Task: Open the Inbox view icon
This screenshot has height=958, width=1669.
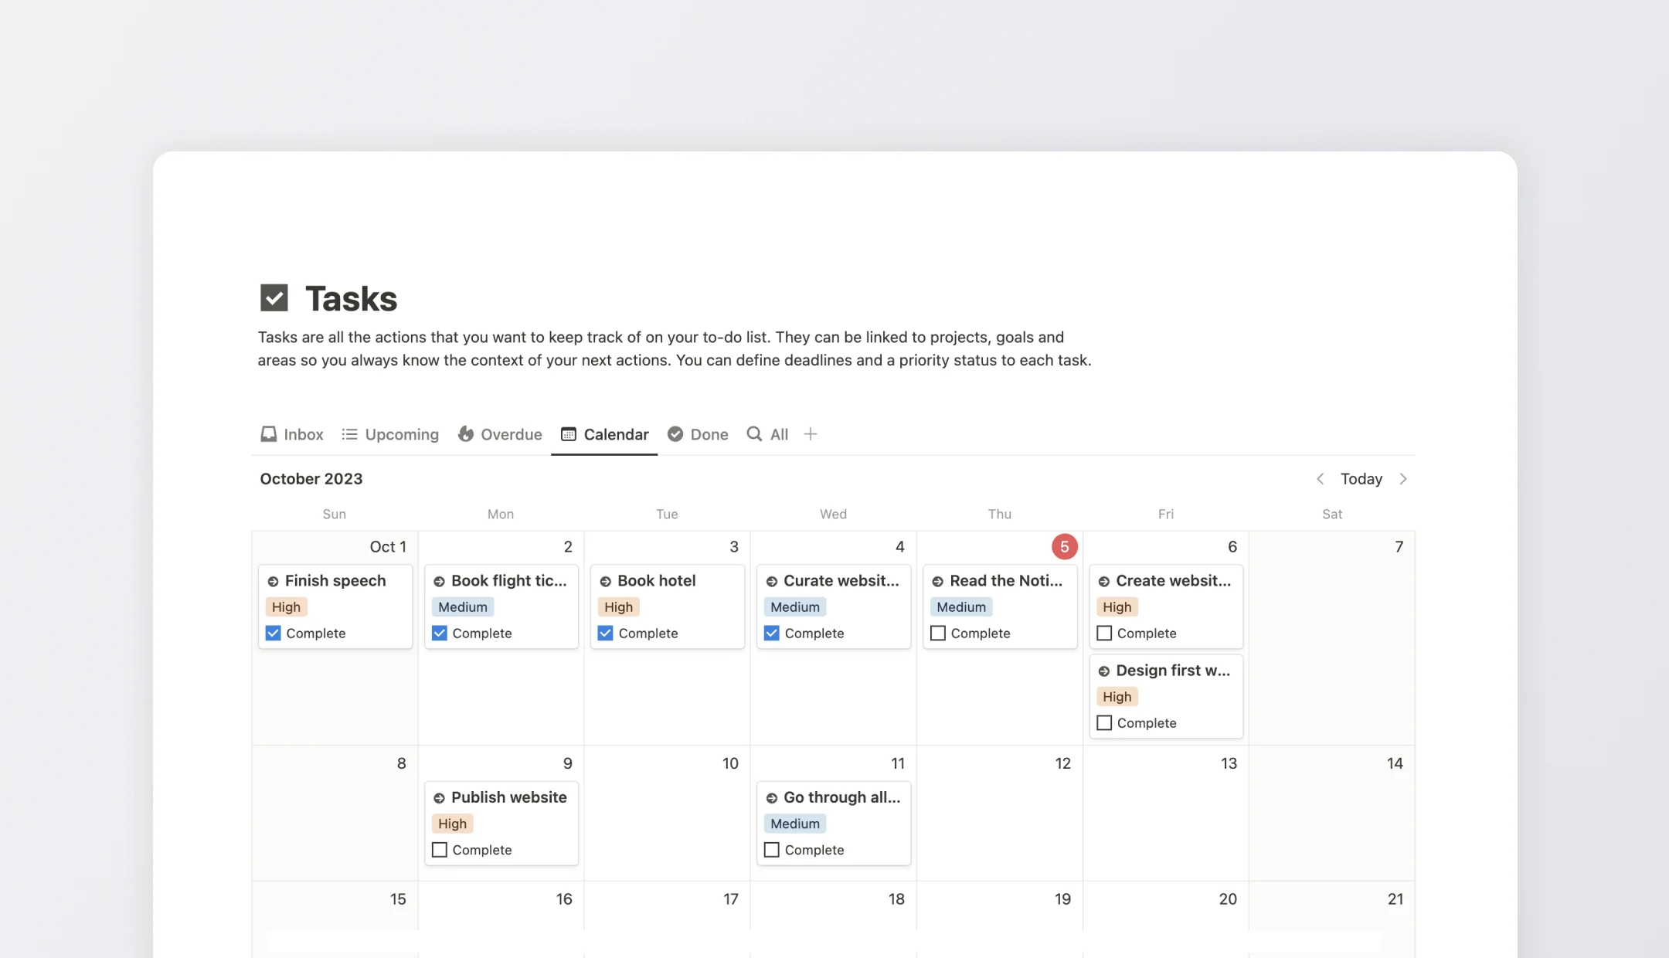Action: click(268, 434)
